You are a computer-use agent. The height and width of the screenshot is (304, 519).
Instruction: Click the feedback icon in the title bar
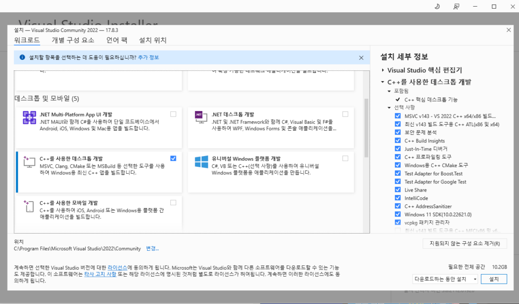click(x=456, y=6)
